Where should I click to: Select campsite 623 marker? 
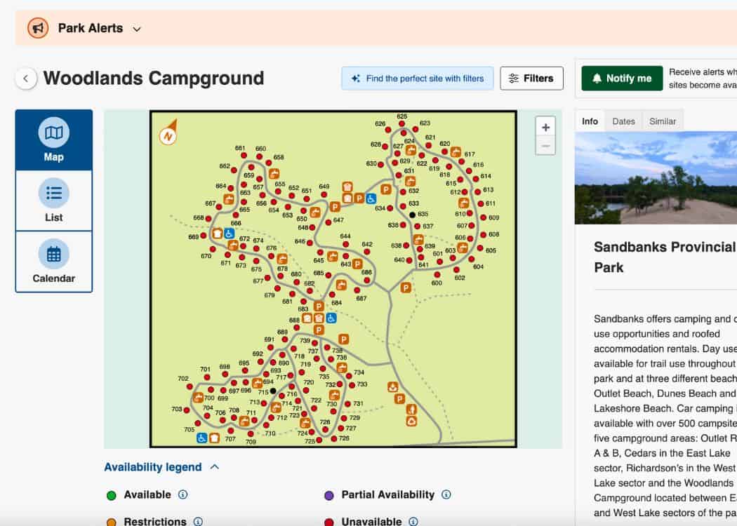tap(416, 129)
